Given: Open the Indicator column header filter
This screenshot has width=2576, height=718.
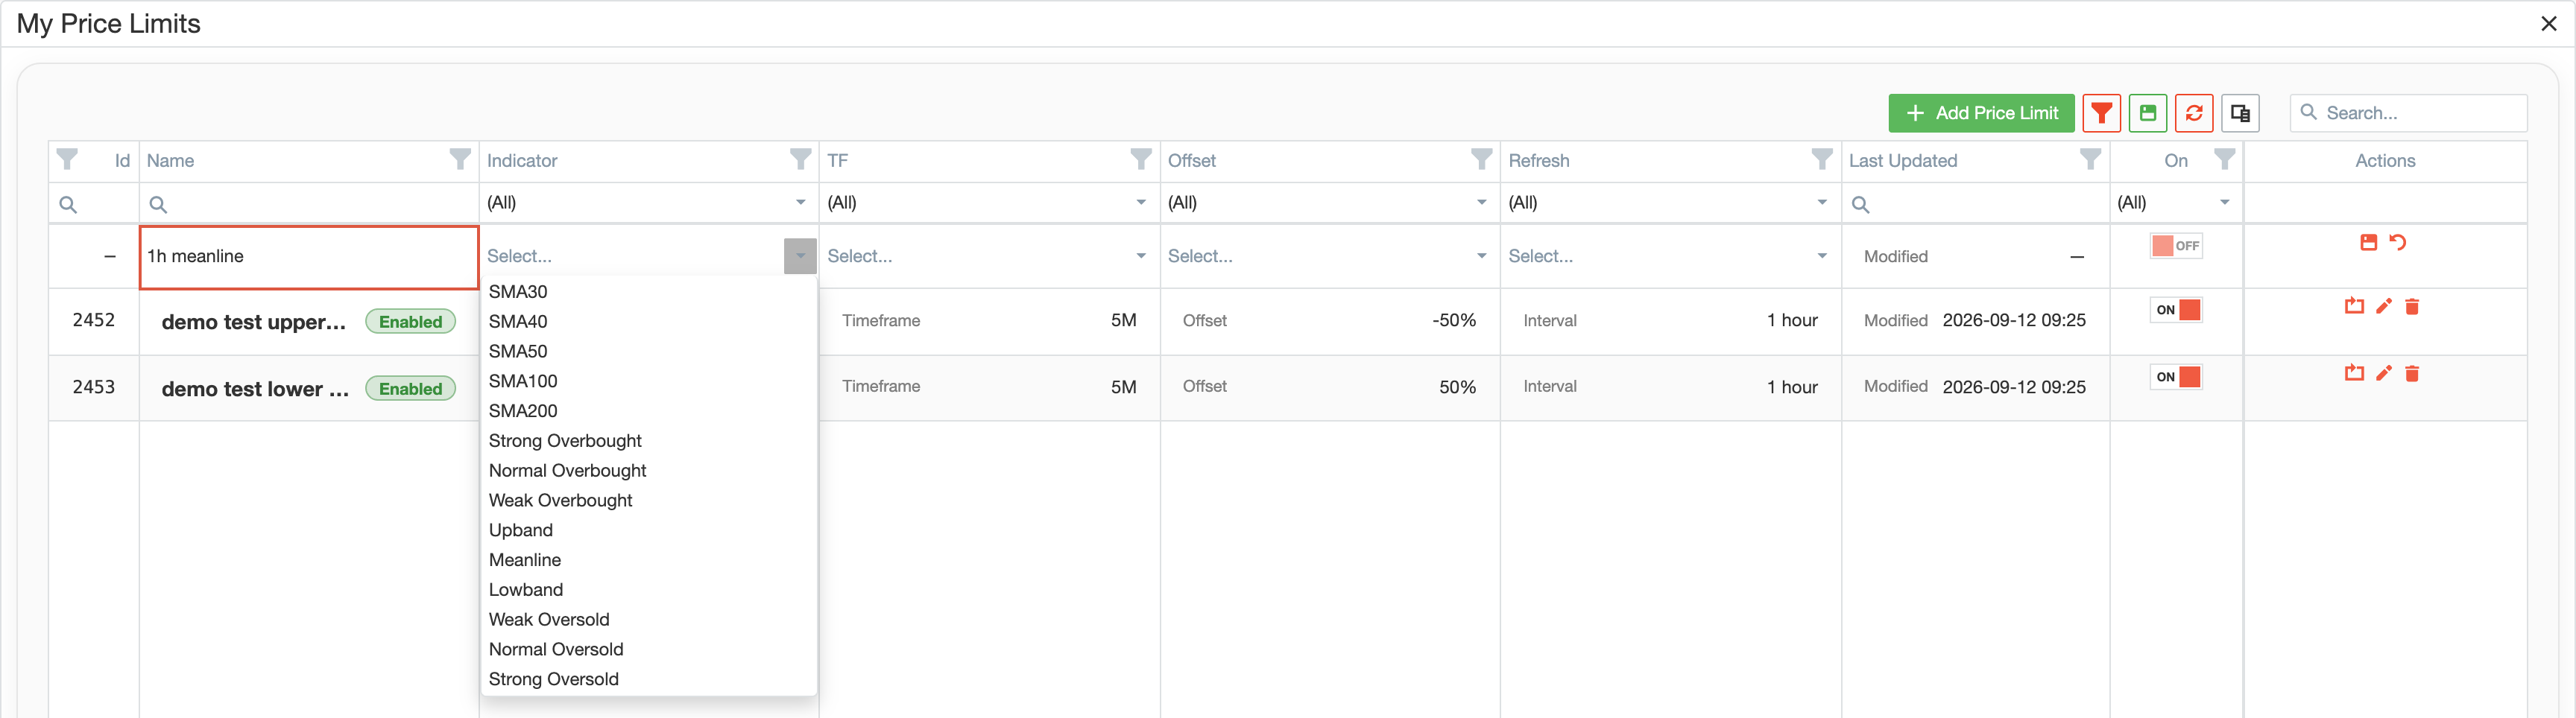Looking at the screenshot, I should pos(801,160).
